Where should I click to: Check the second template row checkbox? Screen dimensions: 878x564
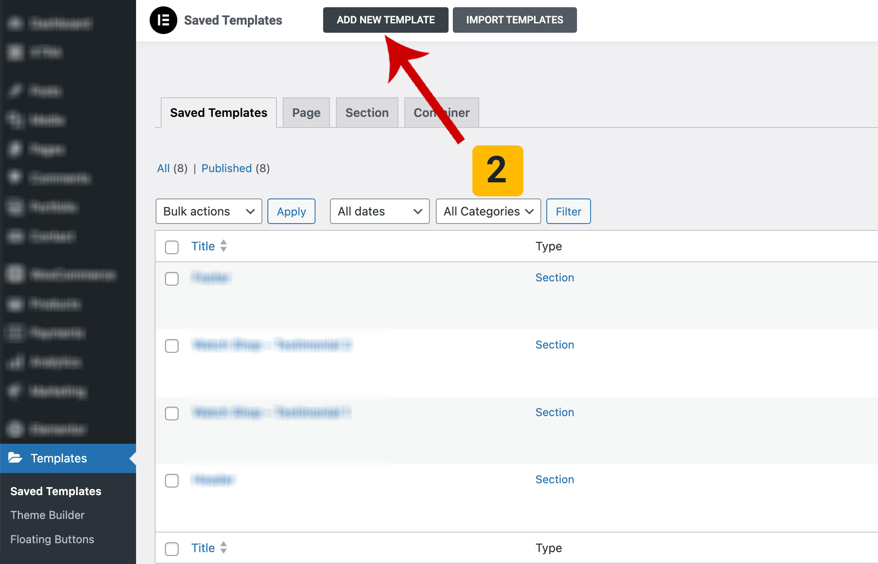pos(172,346)
